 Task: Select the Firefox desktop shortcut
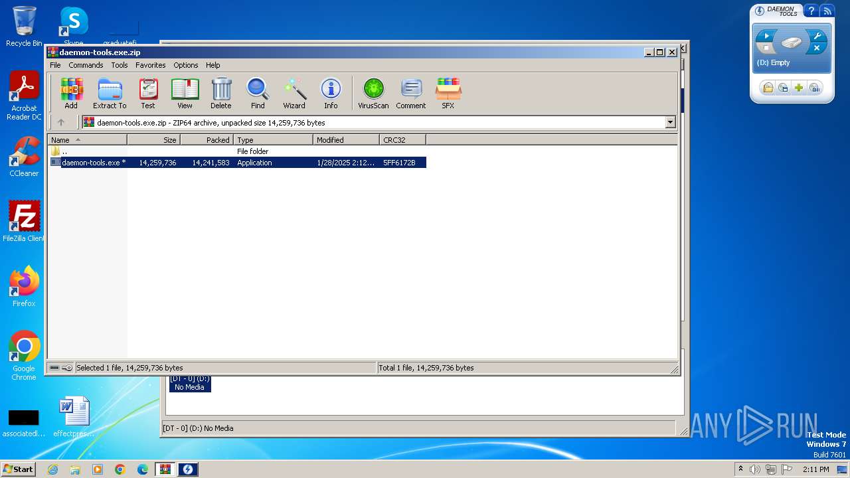tap(24, 287)
